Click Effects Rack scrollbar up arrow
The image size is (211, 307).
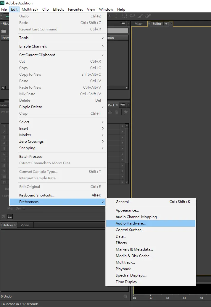(x=127, y=125)
